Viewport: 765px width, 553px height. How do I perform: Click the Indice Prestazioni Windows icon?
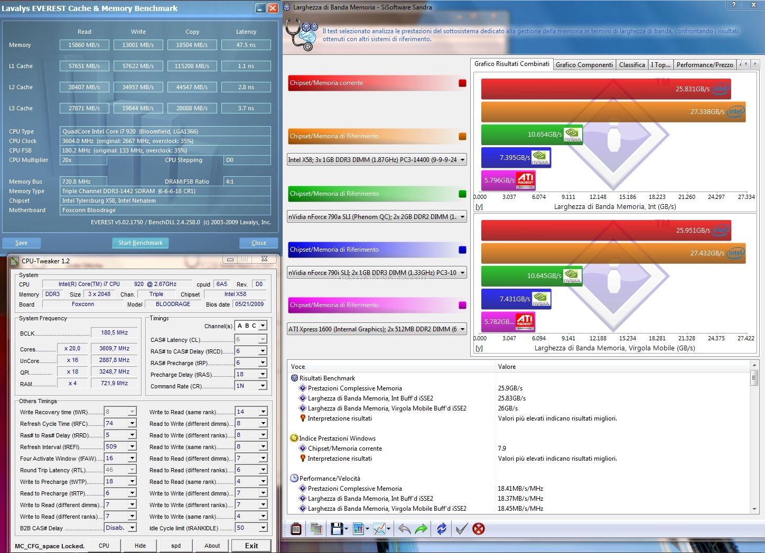click(x=294, y=438)
